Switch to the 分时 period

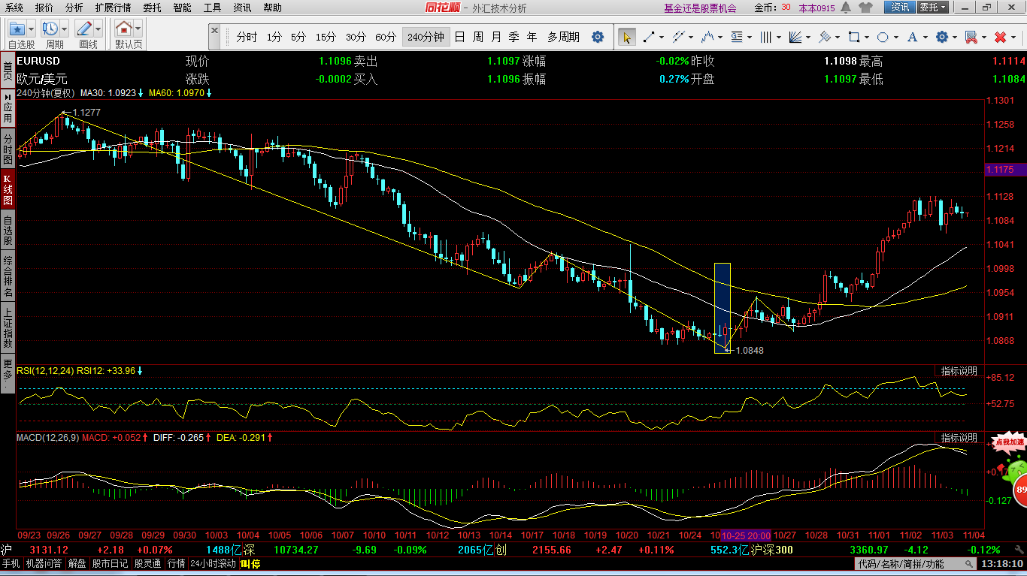[x=247, y=37]
